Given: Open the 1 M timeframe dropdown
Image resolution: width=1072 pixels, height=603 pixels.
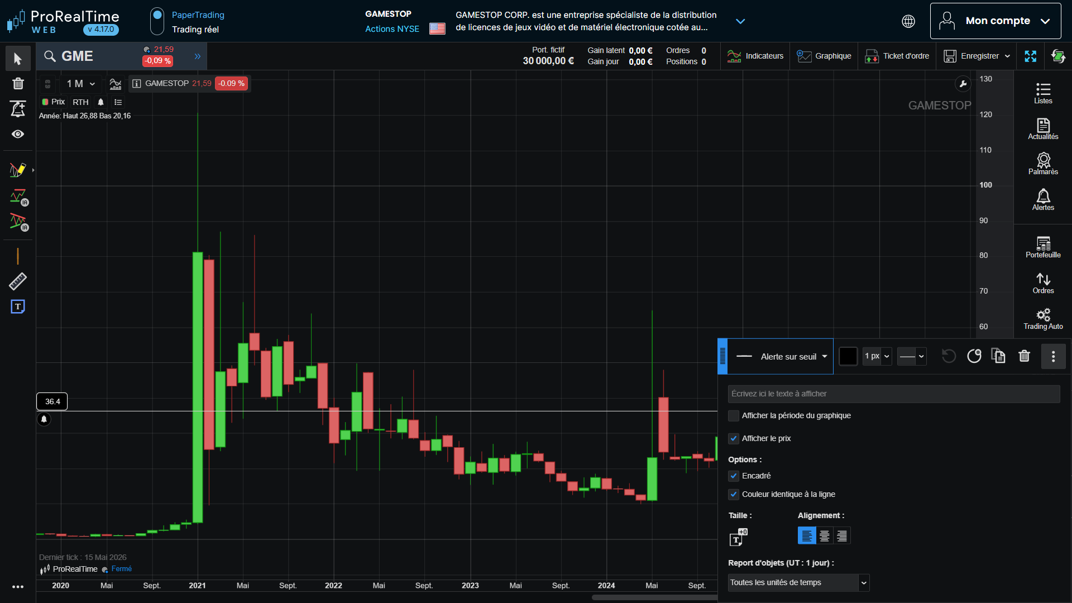Looking at the screenshot, I should [x=81, y=84].
